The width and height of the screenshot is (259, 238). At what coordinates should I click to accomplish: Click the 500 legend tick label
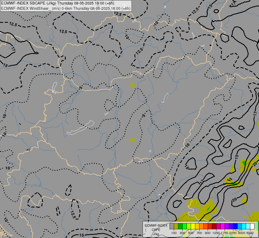tap(191, 233)
